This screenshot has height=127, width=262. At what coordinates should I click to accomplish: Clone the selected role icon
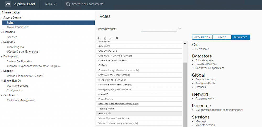[105, 38]
